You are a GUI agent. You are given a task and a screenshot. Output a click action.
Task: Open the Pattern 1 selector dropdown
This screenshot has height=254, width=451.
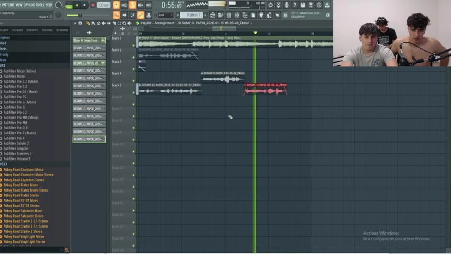[191, 15]
